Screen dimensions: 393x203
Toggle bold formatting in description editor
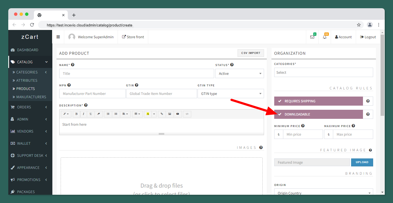76,114
